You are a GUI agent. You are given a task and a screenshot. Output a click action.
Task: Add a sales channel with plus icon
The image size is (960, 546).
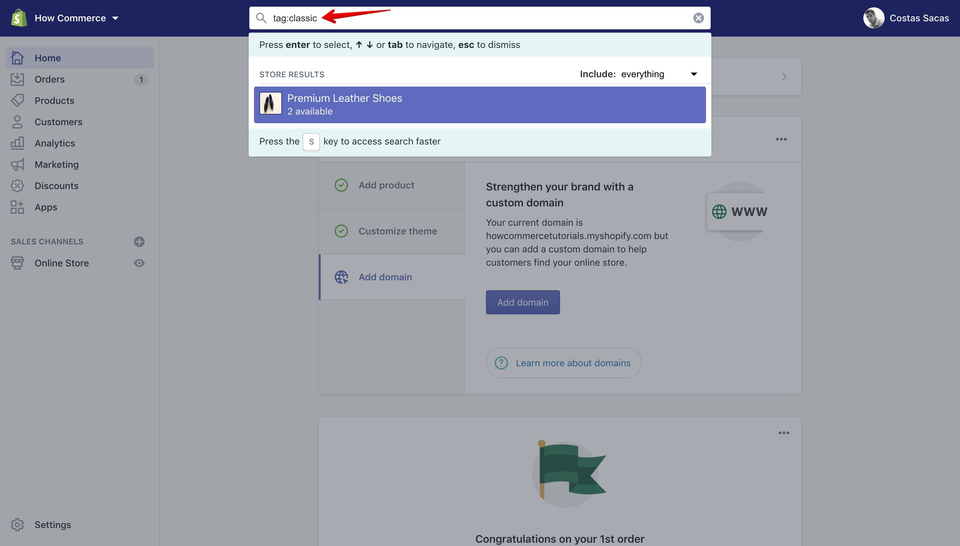coord(139,241)
